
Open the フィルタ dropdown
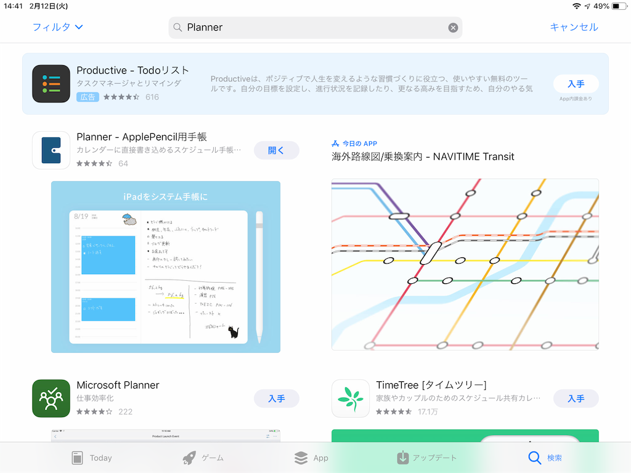[57, 27]
